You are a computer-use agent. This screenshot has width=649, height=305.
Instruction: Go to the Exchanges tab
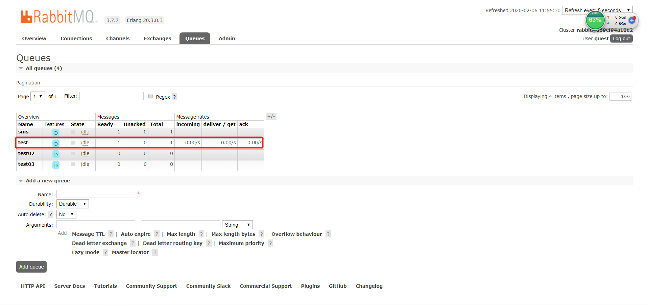tap(158, 39)
